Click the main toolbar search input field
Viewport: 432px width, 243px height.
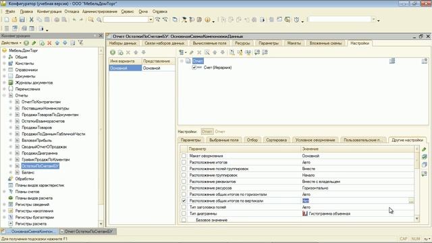(x=126, y=20)
